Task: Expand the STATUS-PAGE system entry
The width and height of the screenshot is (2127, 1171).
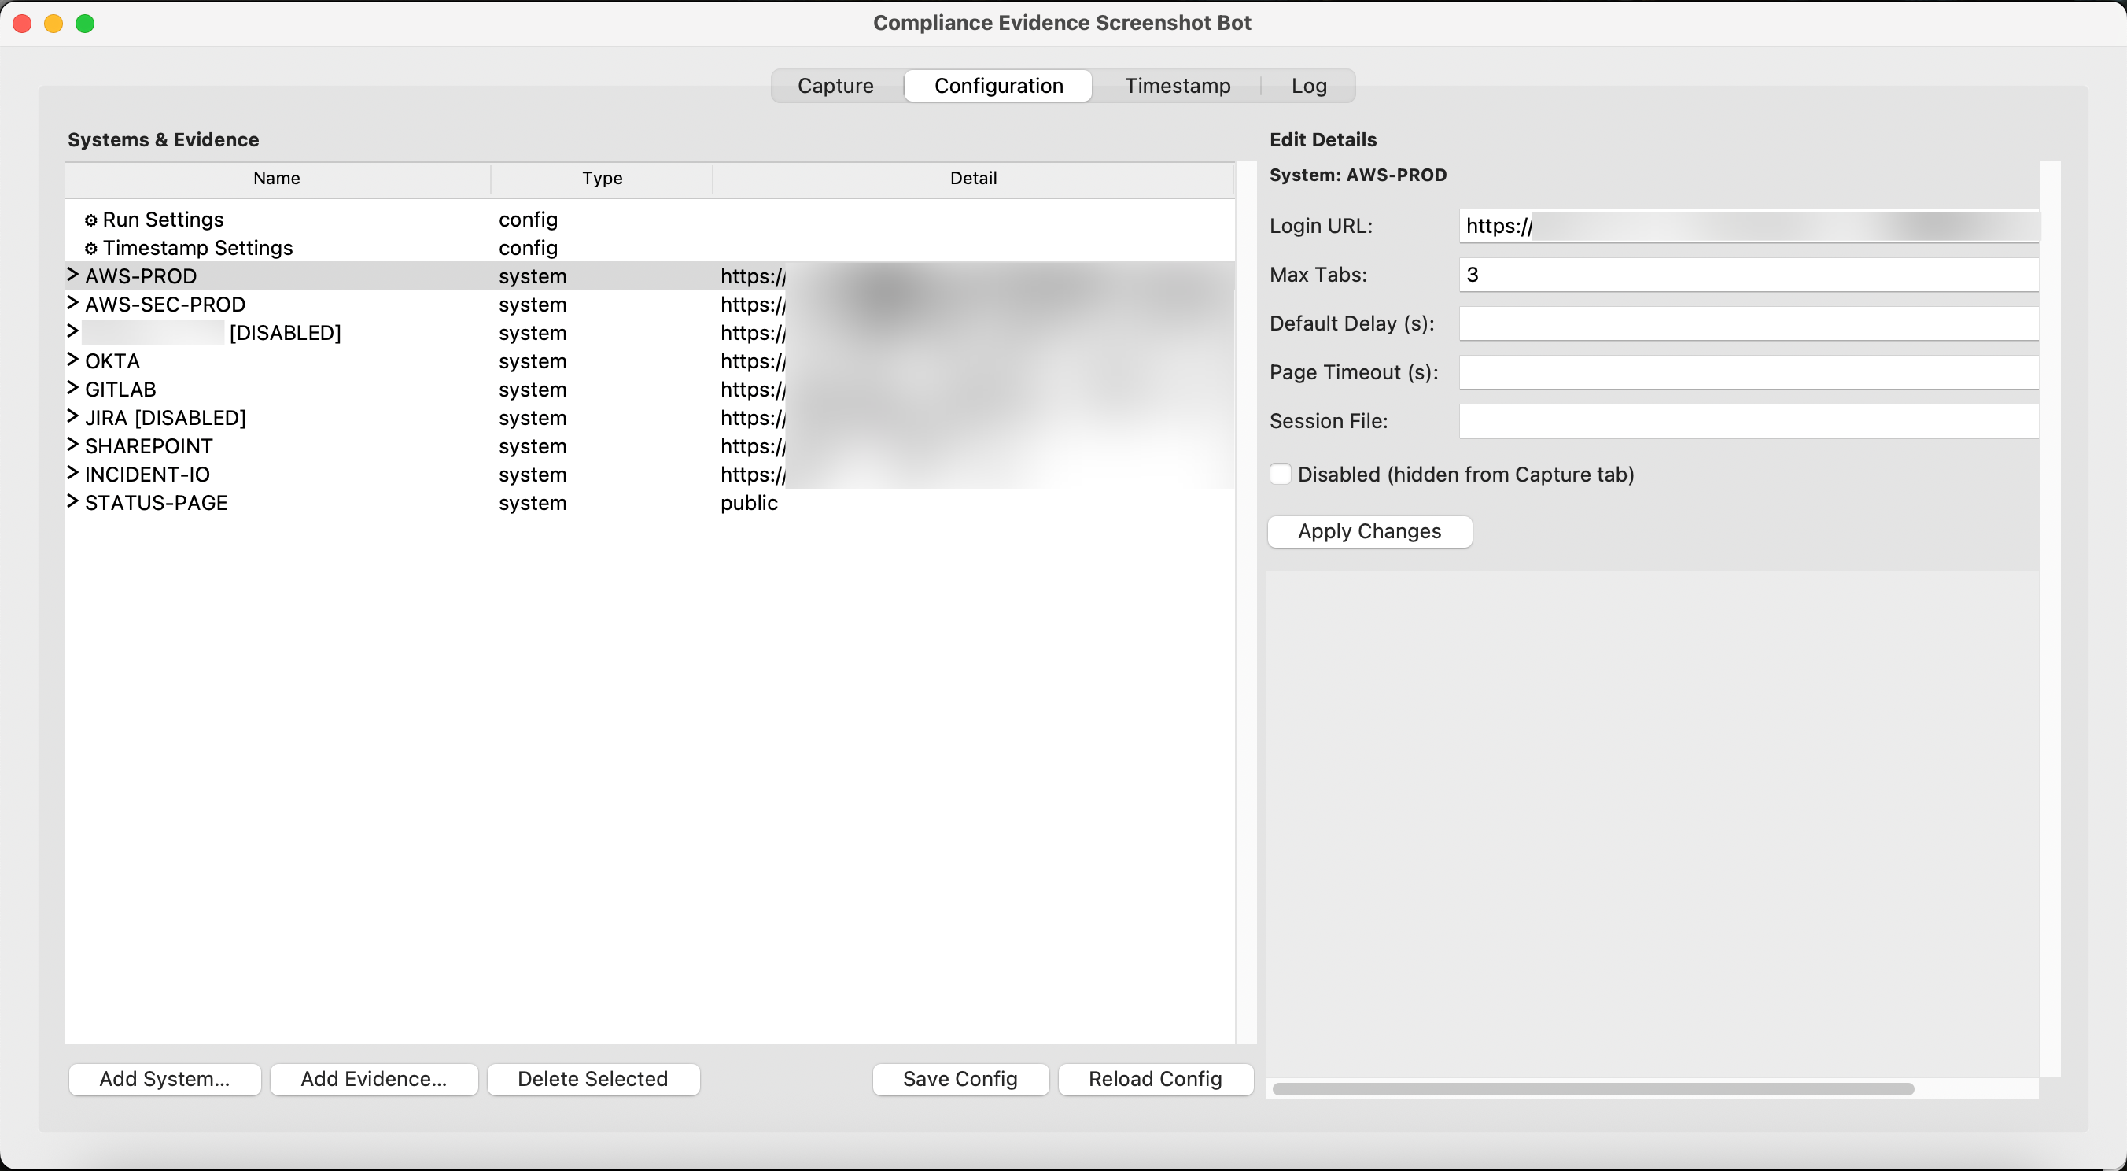Action: tap(72, 502)
